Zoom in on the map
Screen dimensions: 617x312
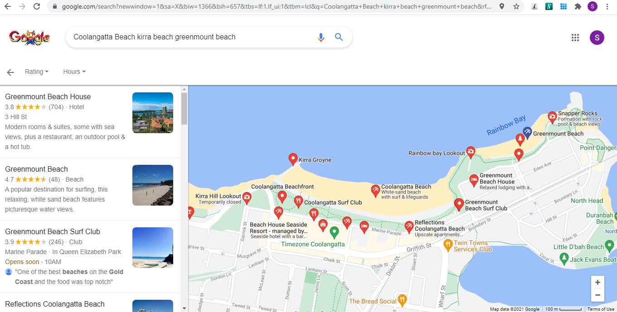tap(598, 283)
